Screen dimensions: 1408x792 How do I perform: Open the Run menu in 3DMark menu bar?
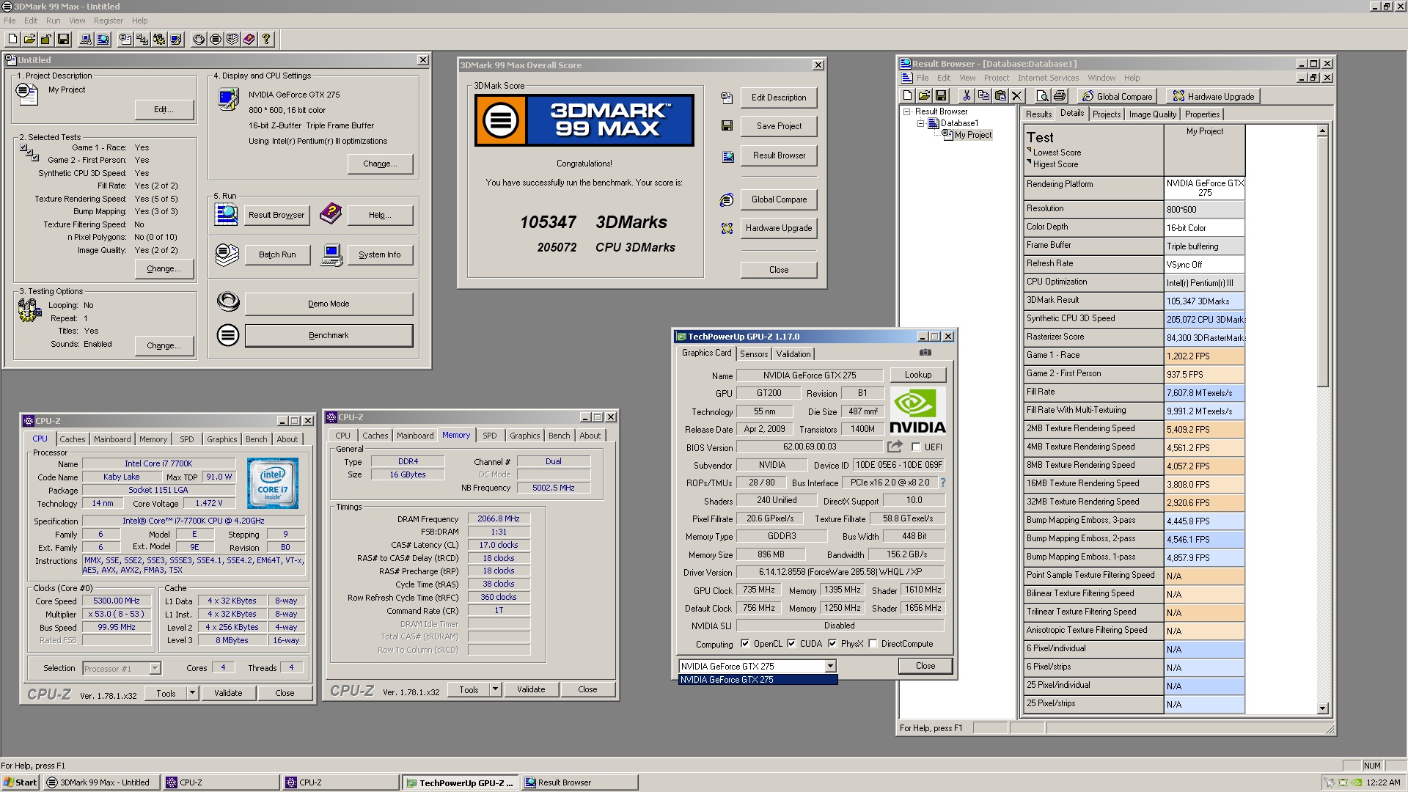coord(54,21)
